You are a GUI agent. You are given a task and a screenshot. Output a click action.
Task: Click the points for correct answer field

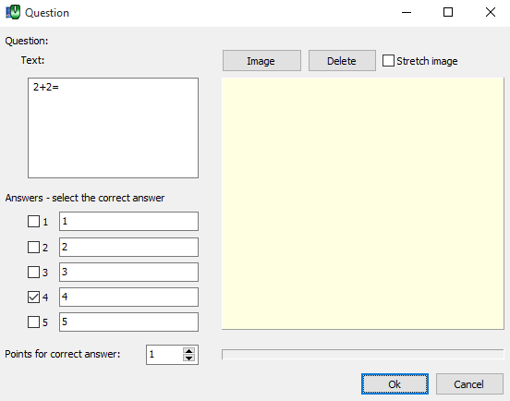[x=164, y=355]
